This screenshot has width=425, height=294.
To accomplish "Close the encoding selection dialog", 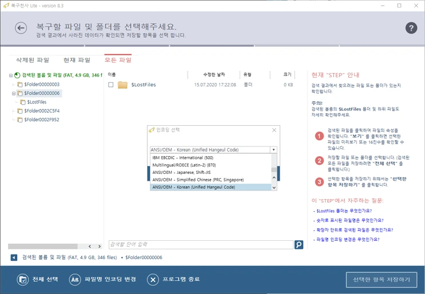I will point(274,130).
